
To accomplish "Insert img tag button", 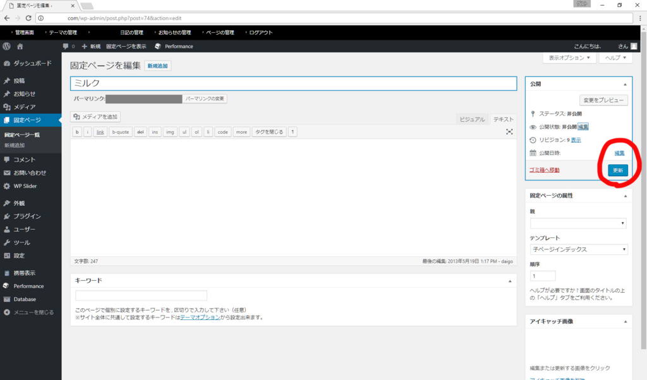I will pyautogui.click(x=170, y=132).
